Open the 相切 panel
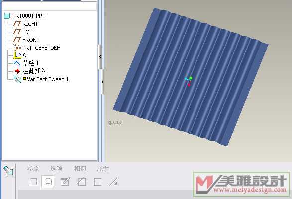The height and width of the screenshot is (199, 292). 80,169
